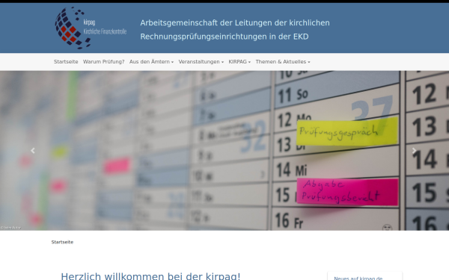Expand the Aus den Ämtern dropdown

[151, 62]
